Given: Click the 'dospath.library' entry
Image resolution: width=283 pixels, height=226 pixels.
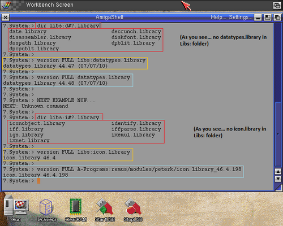Looking at the screenshot, I should [x=33, y=43].
